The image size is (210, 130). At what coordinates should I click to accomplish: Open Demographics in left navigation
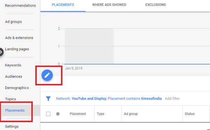[17, 88]
